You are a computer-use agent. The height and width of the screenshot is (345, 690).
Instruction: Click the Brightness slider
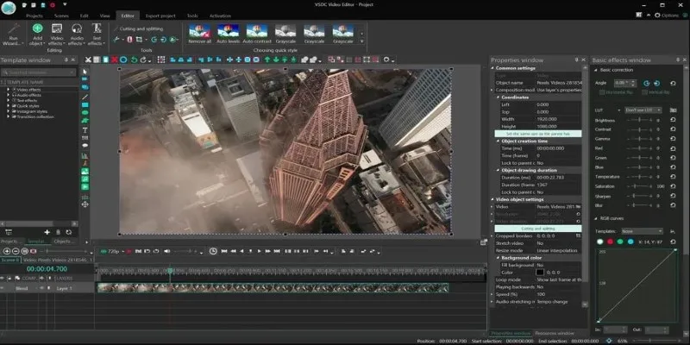(640, 120)
